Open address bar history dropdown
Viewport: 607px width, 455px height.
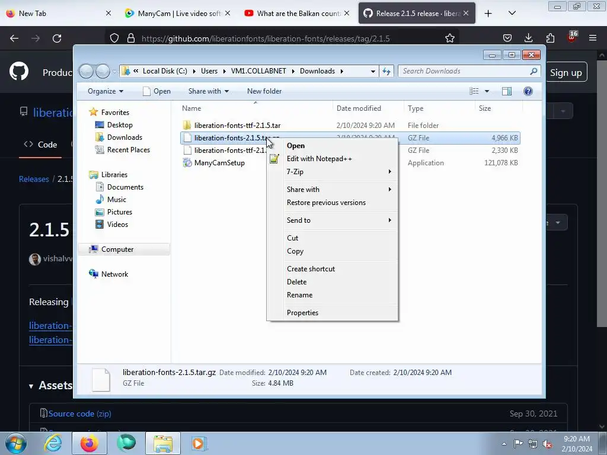[x=373, y=71]
